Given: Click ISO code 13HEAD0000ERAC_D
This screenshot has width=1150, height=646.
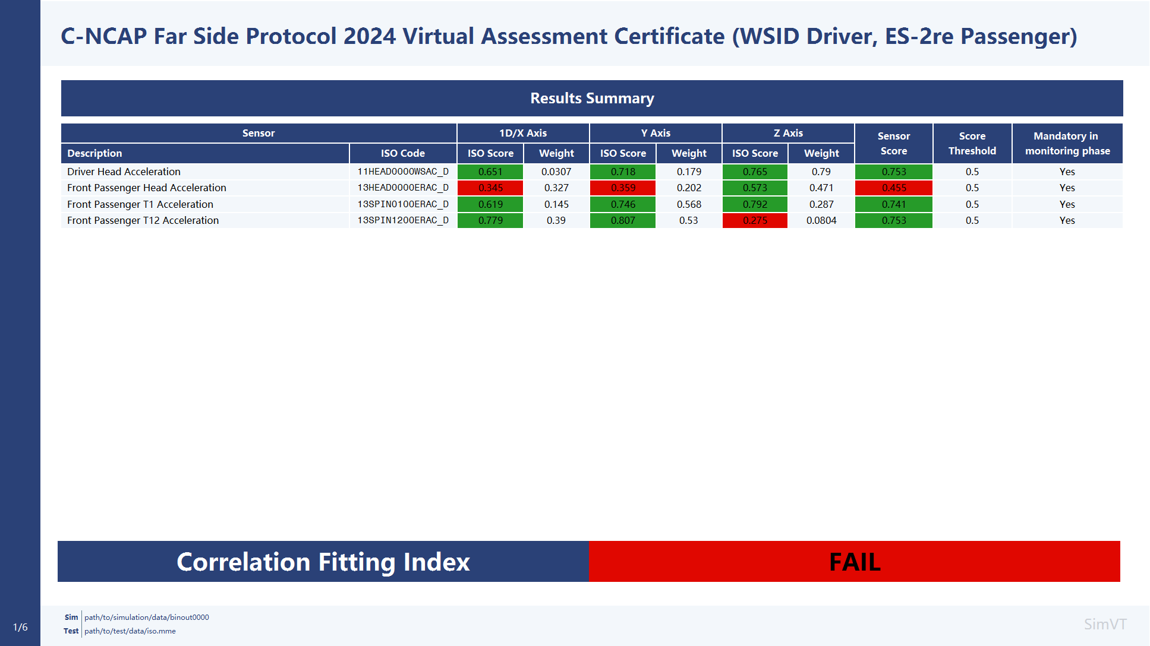Looking at the screenshot, I should coord(403,188).
